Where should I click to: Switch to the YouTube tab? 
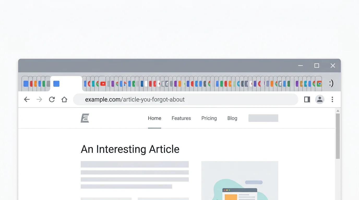103,83
